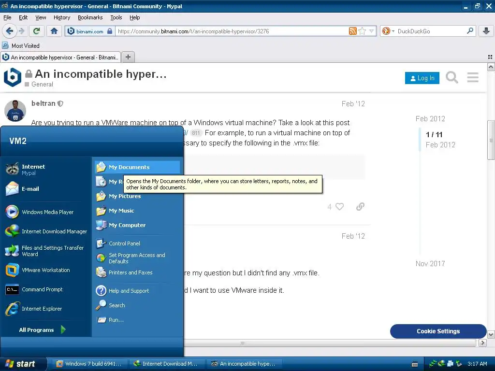495x371 pixels.
Task: Open the URL history dropdown arrow
Action: [371, 31]
